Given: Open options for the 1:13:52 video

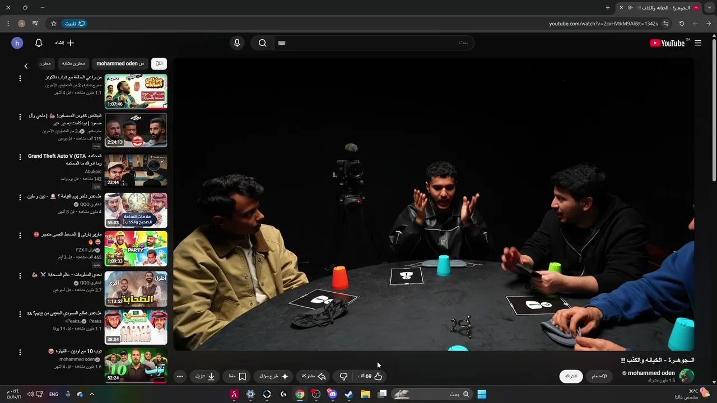Looking at the screenshot, I should (20, 275).
